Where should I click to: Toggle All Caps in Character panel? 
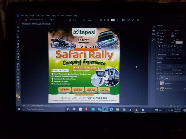pyautogui.click(x=165, y=46)
